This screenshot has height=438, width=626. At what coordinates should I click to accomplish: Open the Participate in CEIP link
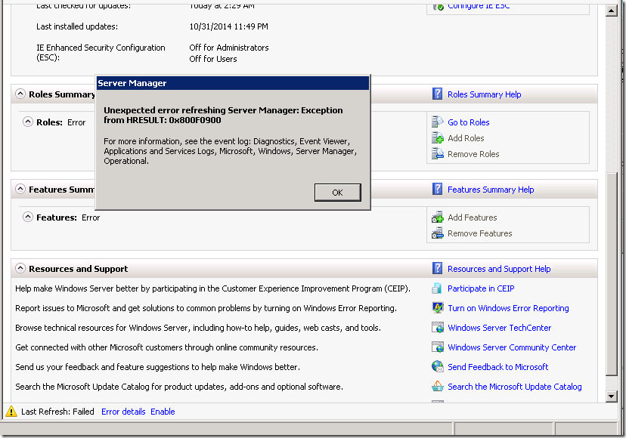pos(481,288)
